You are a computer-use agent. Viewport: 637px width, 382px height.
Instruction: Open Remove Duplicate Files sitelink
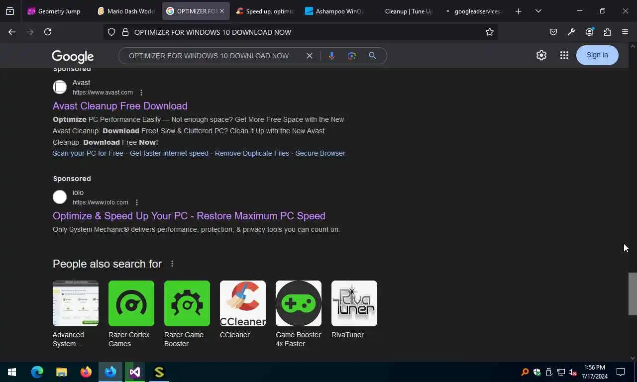click(x=252, y=153)
